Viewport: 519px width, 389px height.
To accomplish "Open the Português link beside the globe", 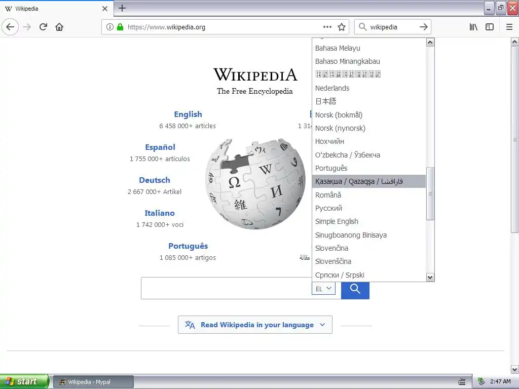I will pyautogui.click(x=188, y=246).
